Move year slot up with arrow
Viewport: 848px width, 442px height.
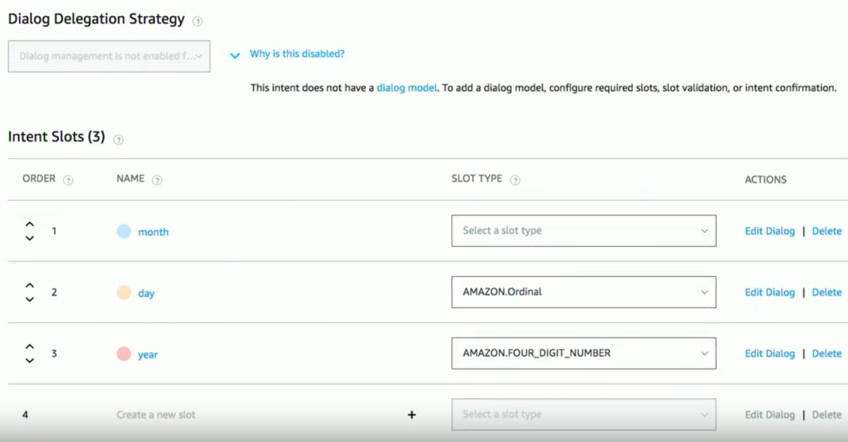[x=30, y=347]
